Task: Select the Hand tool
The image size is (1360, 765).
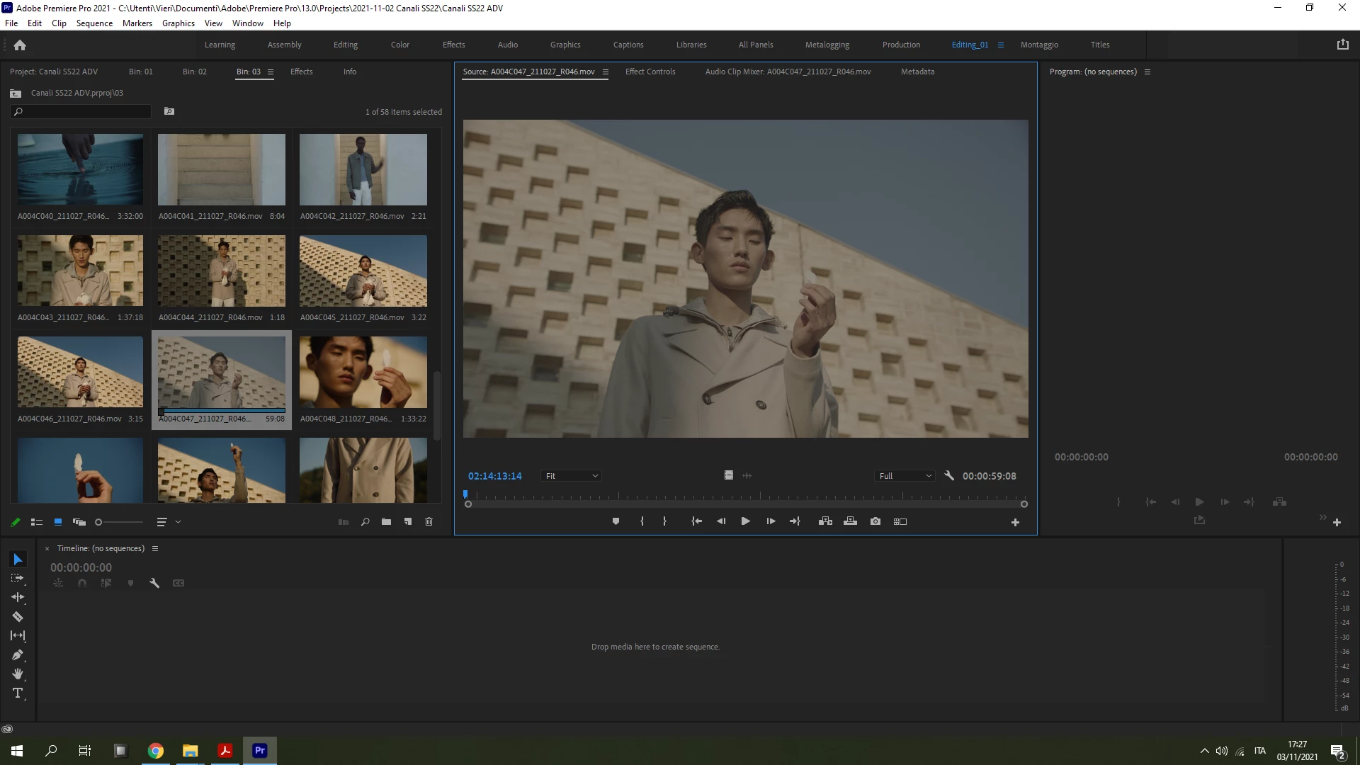Action: click(18, 674)
